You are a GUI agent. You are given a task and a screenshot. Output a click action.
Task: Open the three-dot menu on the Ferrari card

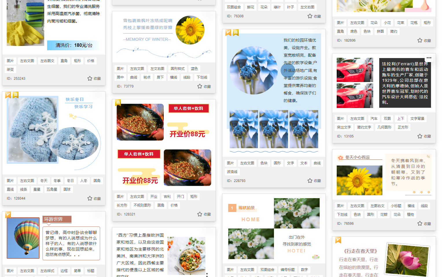click(x=429, y=58)
